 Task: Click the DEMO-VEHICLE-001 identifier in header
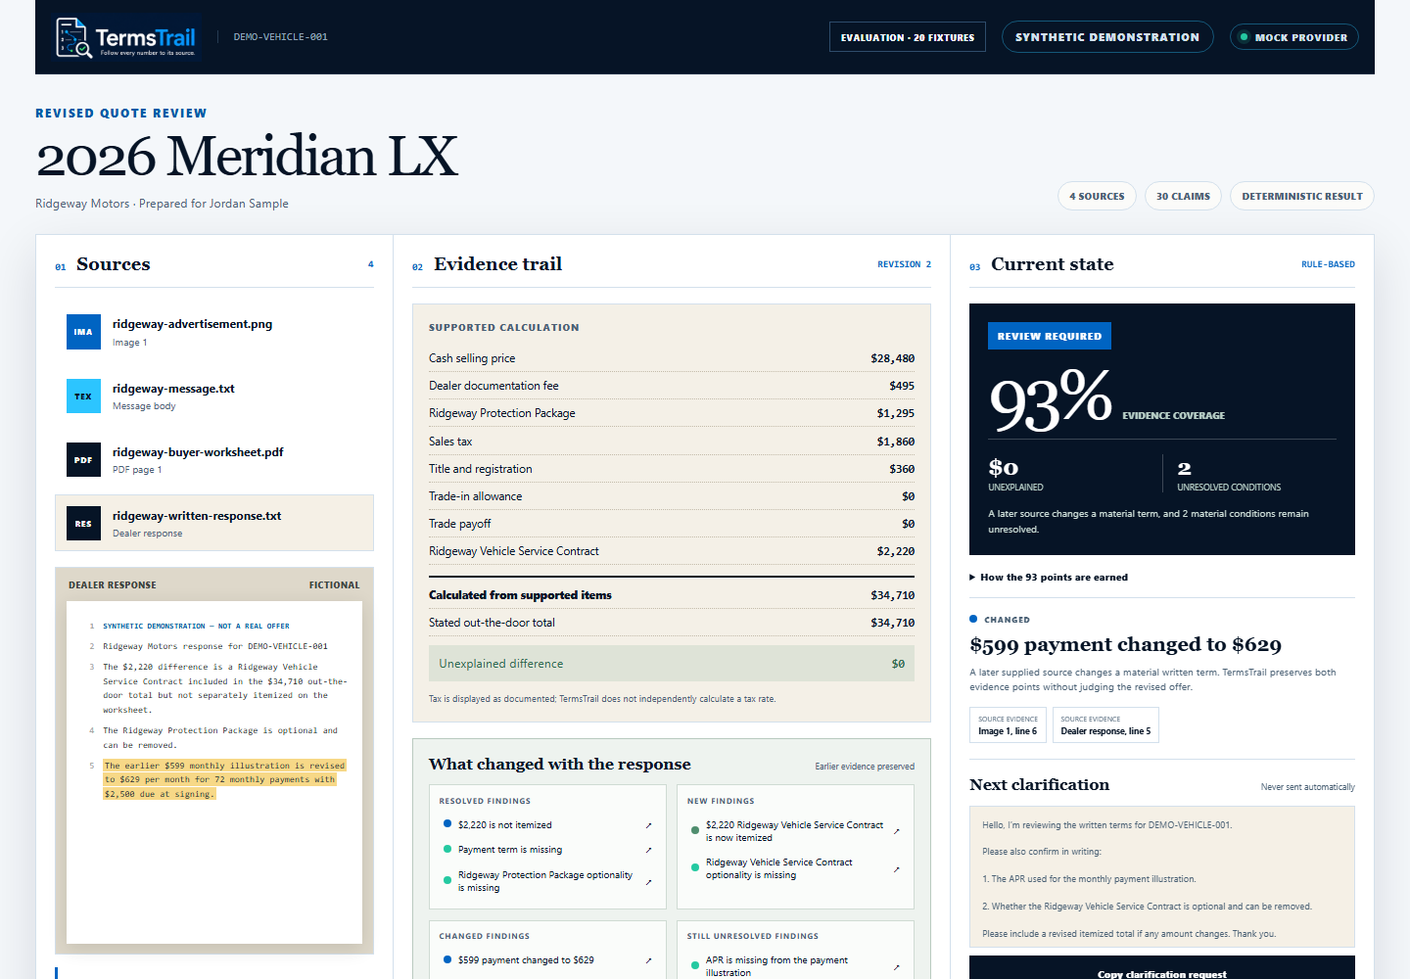(x=281, y=37)
